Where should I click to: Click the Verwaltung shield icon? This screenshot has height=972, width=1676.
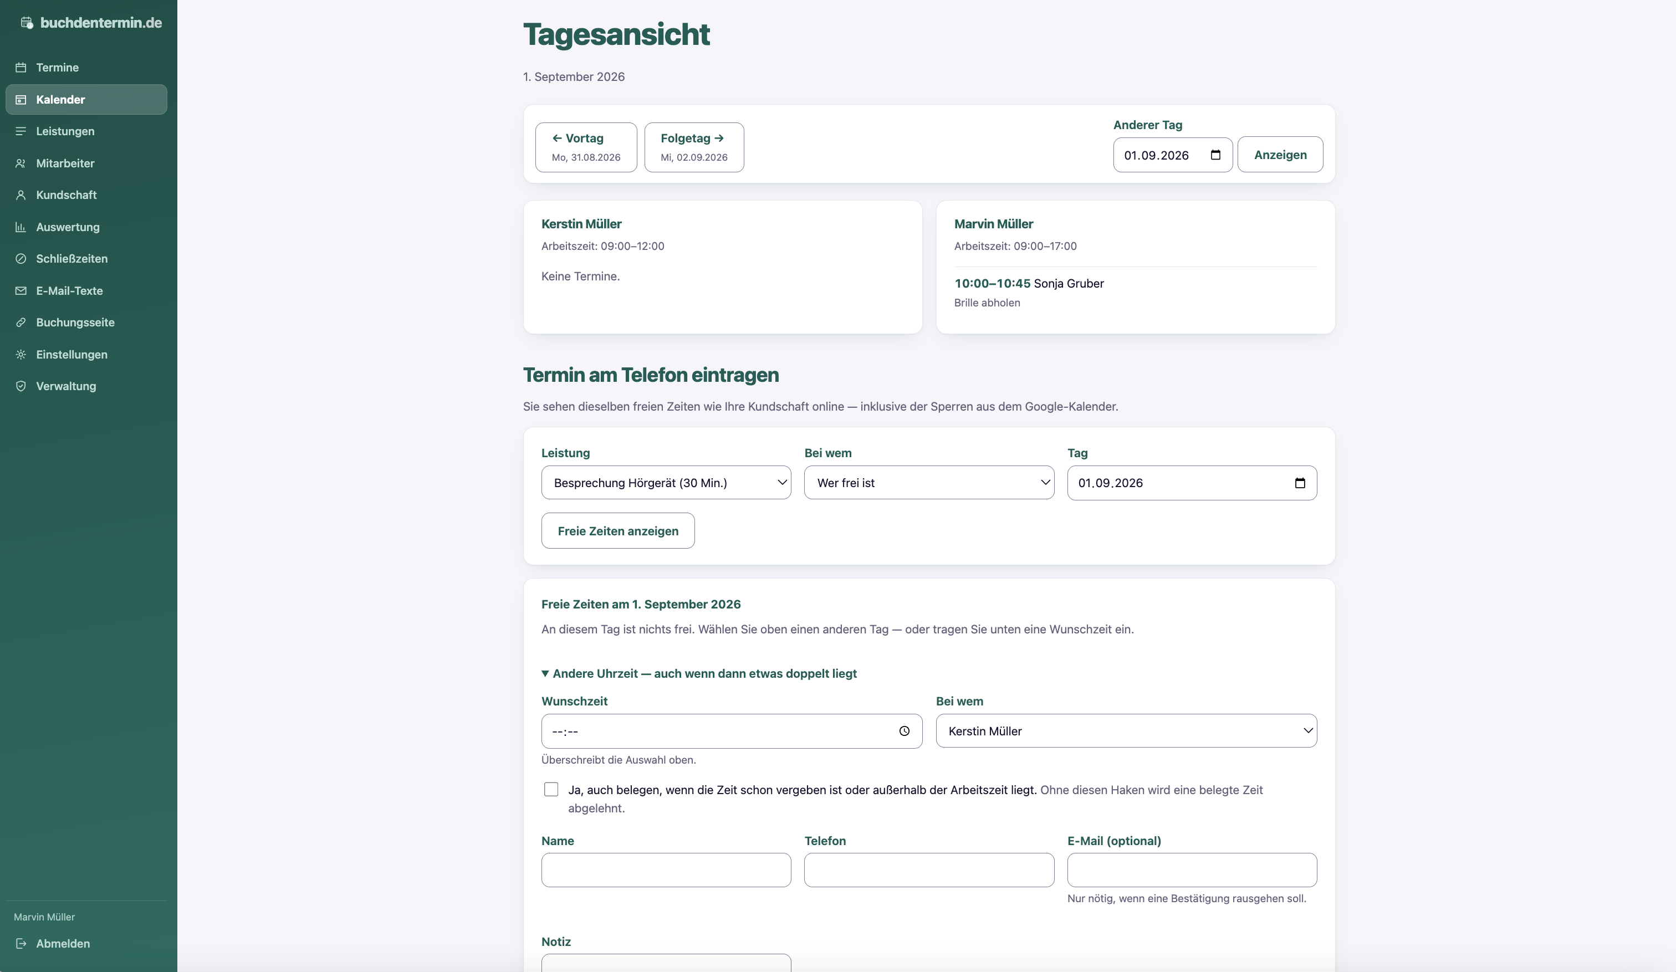[x=21, y=386]
